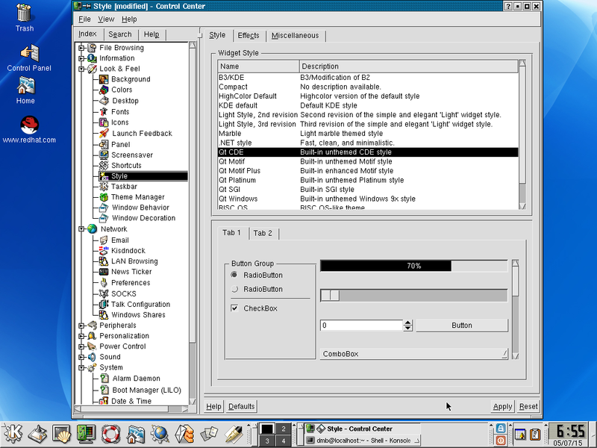Expand the Peripherals tree node
The width and height of the screenshot is (597, 448).
click(81, 326)
